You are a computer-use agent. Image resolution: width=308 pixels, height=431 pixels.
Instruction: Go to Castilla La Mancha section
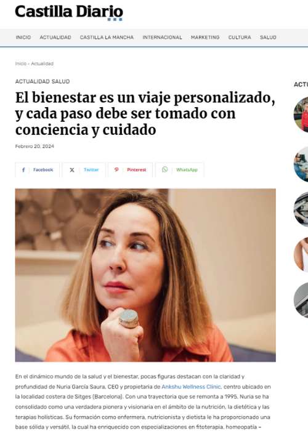click(x=107, y=38)
